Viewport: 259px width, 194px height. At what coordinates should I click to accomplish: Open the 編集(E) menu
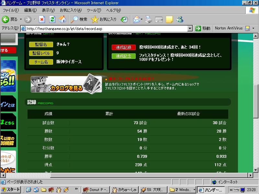(x=30, y=10)
